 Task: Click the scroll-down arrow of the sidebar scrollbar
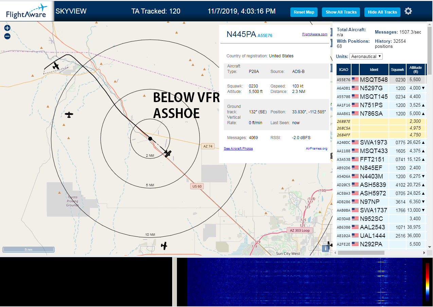[430, 247]
